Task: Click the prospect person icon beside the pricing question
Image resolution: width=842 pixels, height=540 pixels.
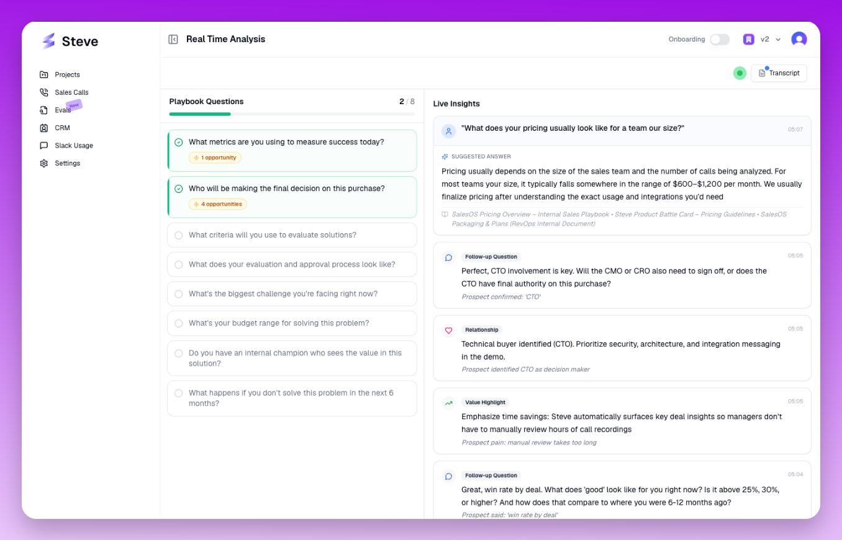Action: coord(448,131)
